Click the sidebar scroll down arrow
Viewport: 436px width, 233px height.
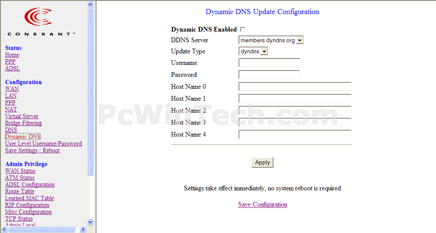point(90,222)
